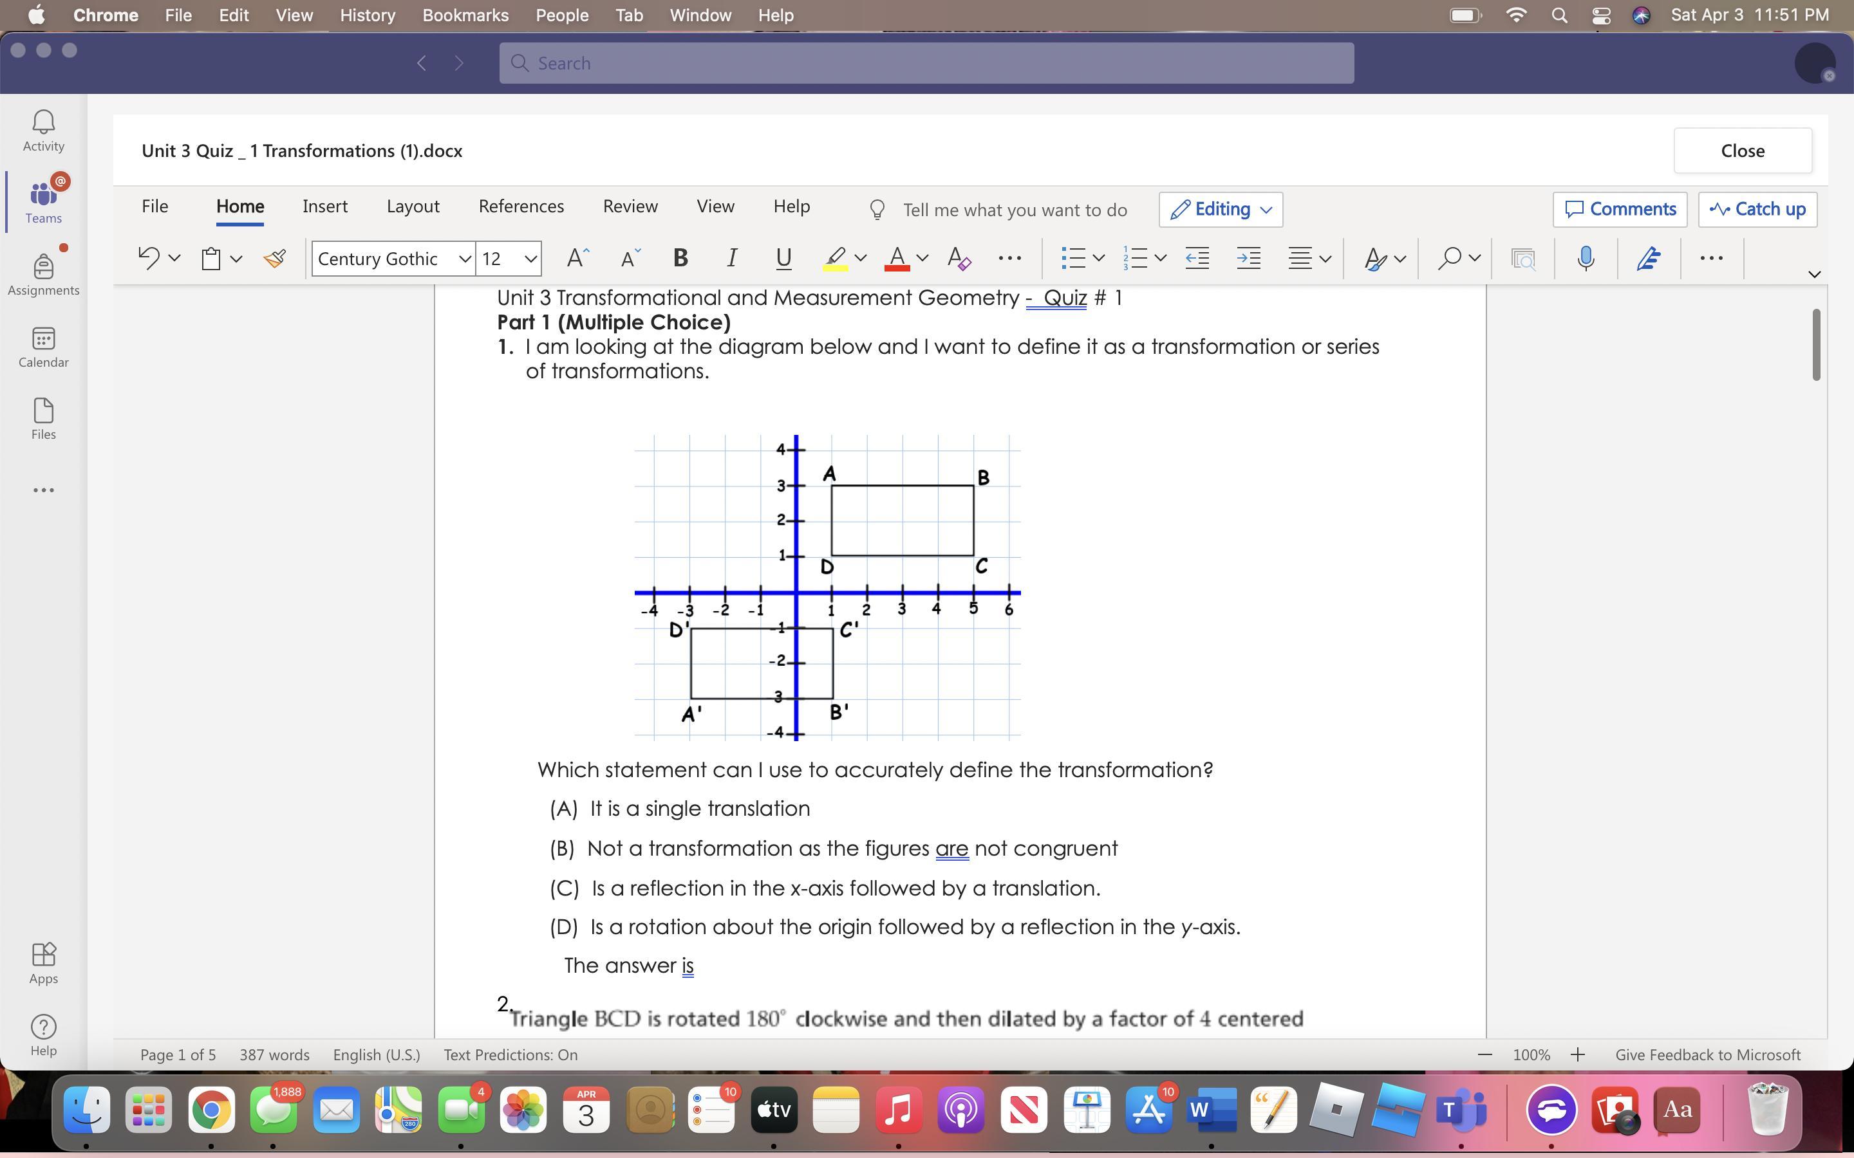Toggle bold formatting
1854x1158 pixels.
[x=680, y=259]
